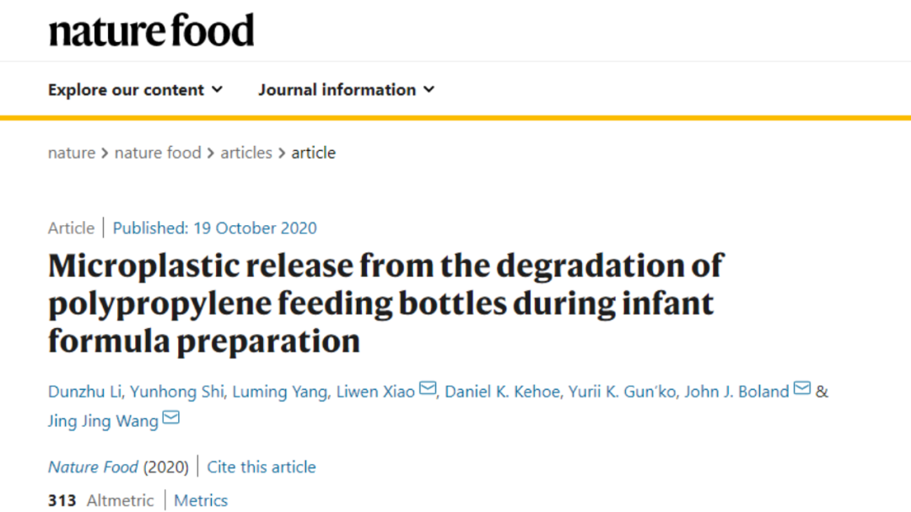Open the Metrics link
Screen dimensions: 911x512
(x=201, y=500)
